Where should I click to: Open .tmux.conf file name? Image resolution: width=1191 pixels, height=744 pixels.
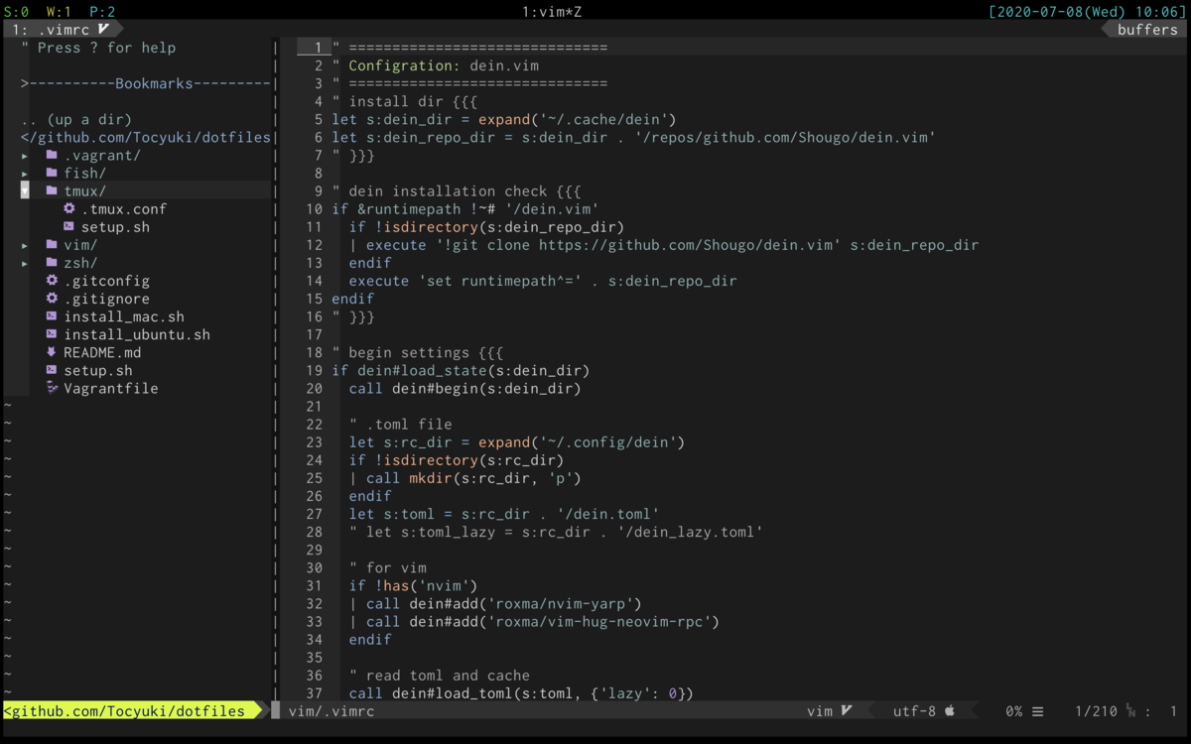click(x=124, y=209)
